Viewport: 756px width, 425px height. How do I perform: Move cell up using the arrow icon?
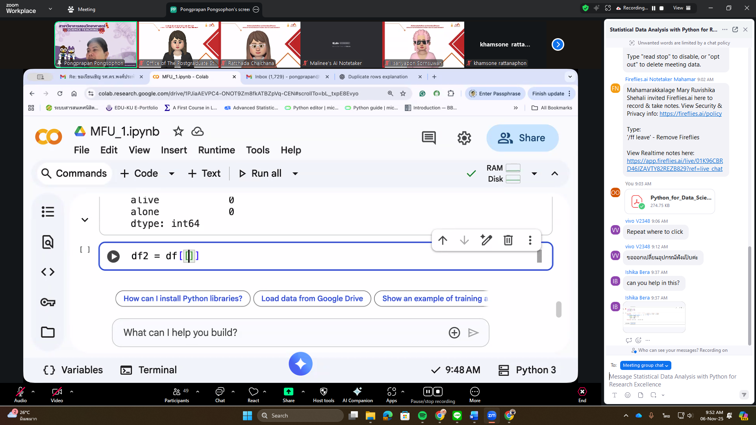pos(443,240)
